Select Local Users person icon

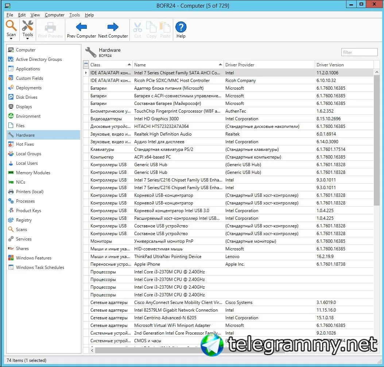point(11,163)
